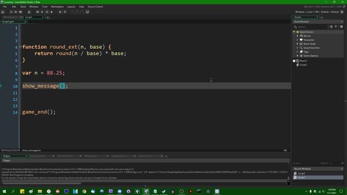
Task: Click the output horizontal scrollbar
Action: 42,183
